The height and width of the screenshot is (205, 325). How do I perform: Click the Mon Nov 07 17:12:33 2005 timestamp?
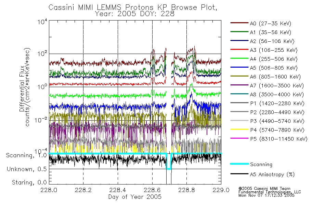pyautogui.click(x=266, y=195)
